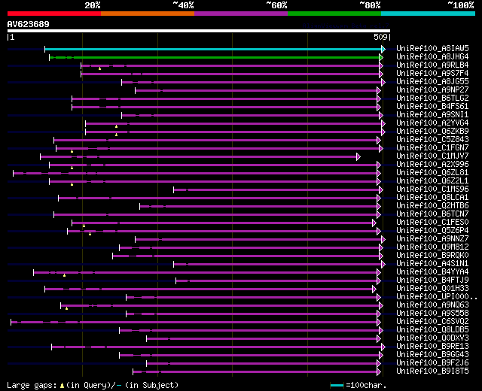This screenshot has height=391, width=482.
Task: Click the query end position 509
Action: [x=380, y=37]
